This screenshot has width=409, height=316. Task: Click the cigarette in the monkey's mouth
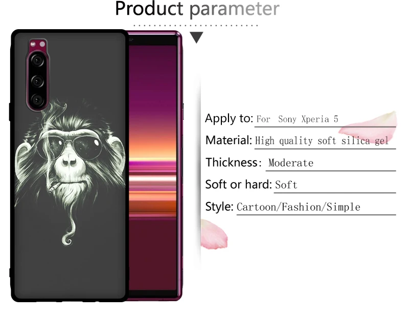coord(54,187)
